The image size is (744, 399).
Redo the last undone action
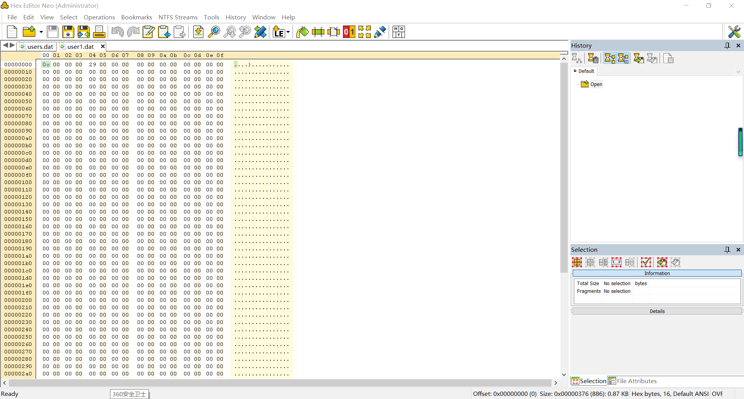[133, 32]
